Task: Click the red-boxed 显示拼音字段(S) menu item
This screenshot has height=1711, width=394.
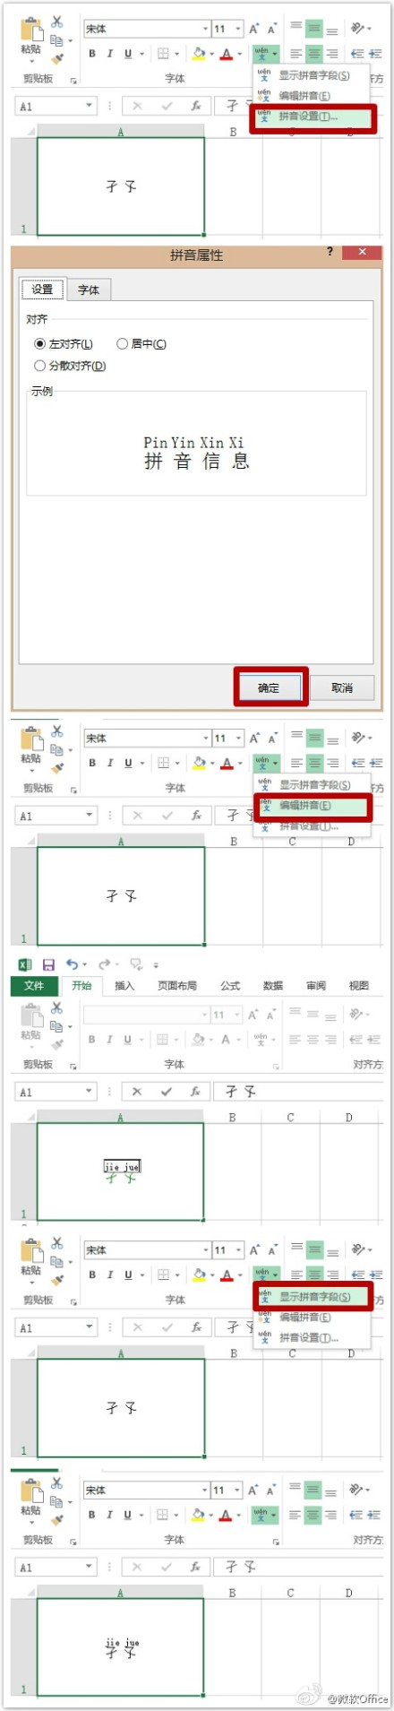Action: coord(313,1297)
